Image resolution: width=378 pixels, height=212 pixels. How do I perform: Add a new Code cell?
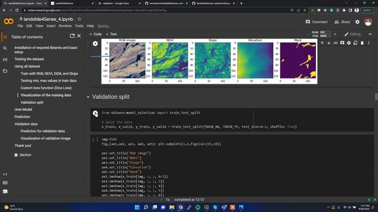[96, 34]
